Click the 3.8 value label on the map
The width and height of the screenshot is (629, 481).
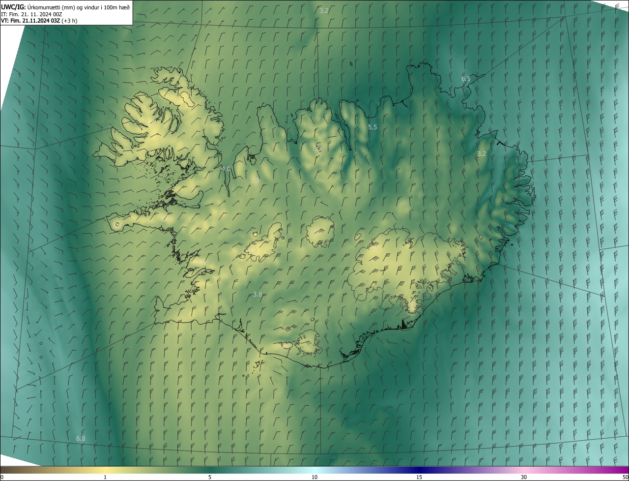coord(257,294)
